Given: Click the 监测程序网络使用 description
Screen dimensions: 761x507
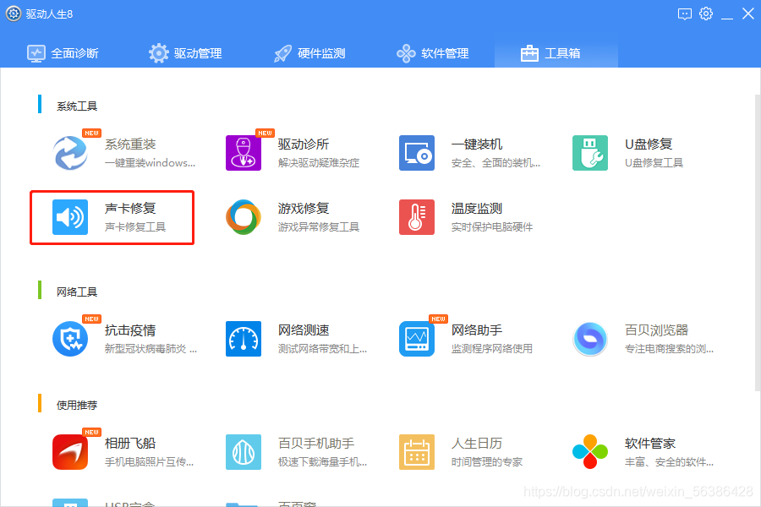Looking at the screenshot, I should pos(491,349).
